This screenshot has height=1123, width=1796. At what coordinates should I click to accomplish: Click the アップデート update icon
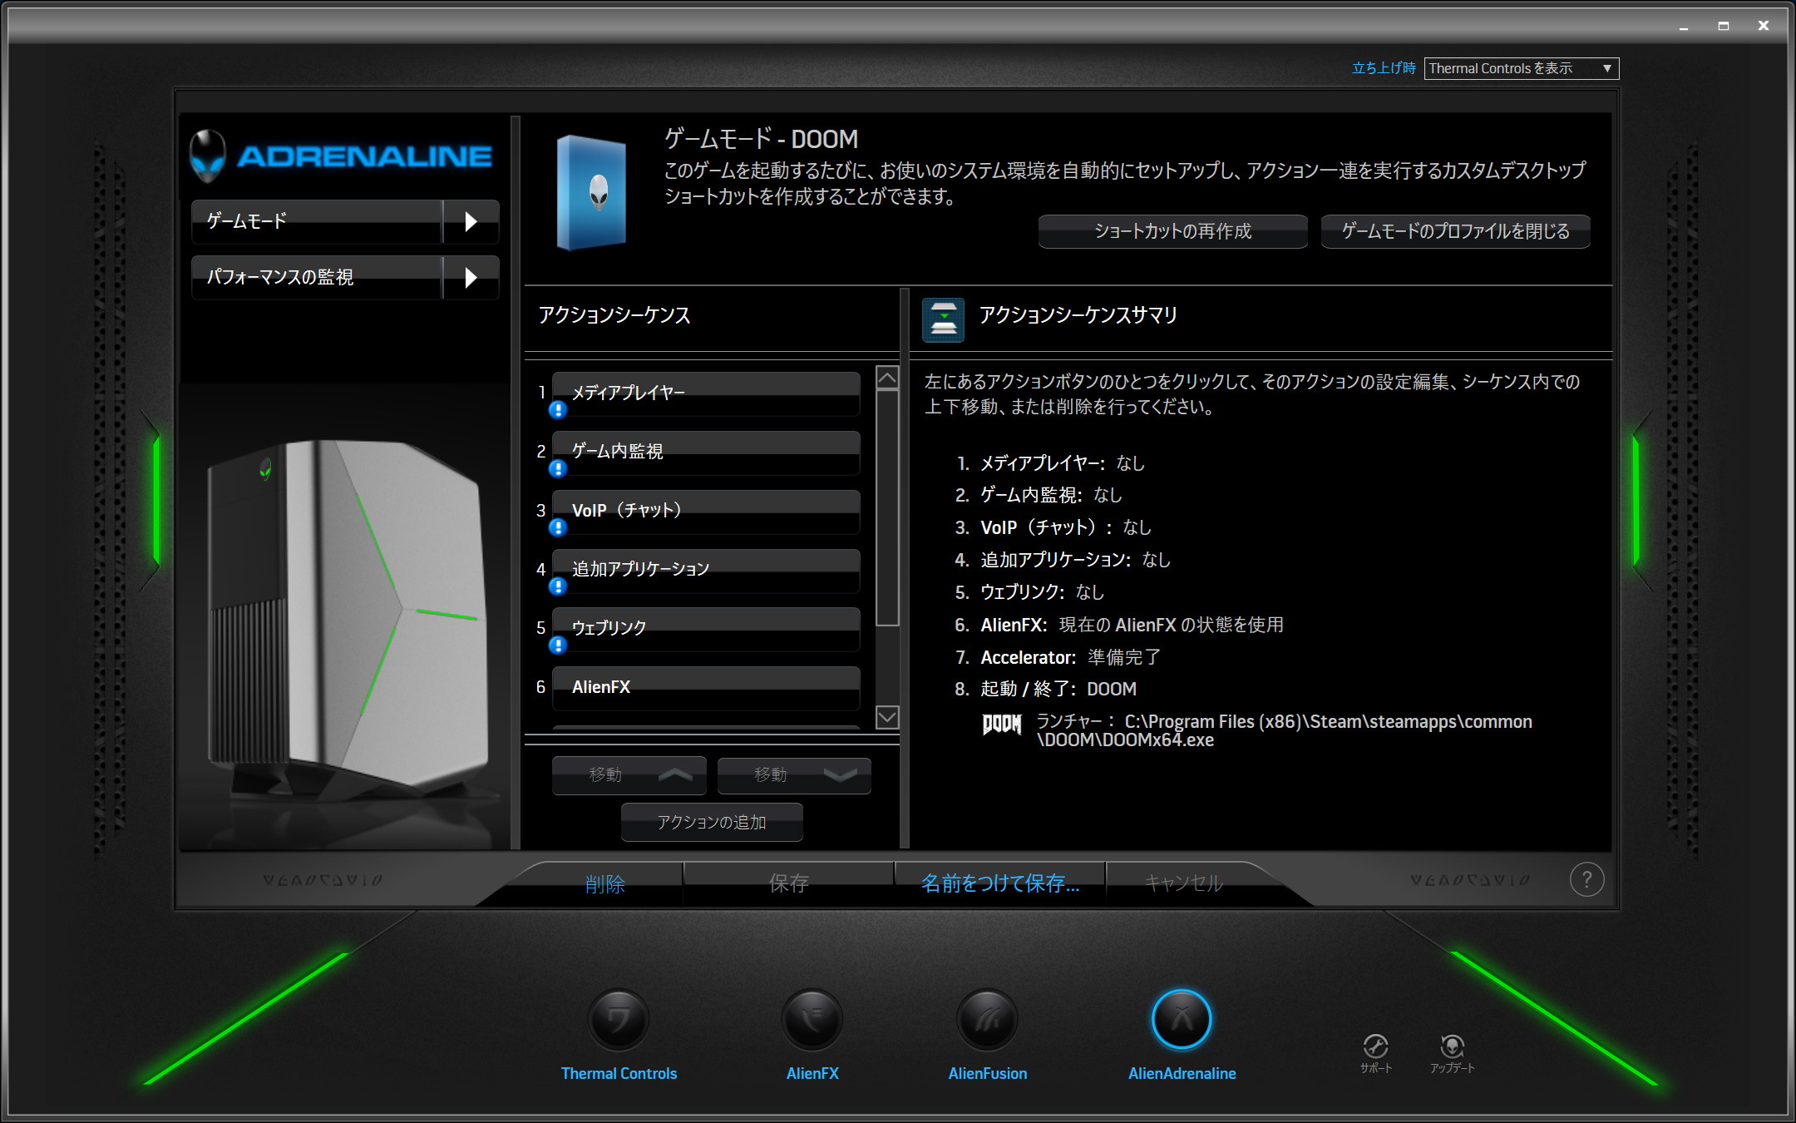1452,1046
